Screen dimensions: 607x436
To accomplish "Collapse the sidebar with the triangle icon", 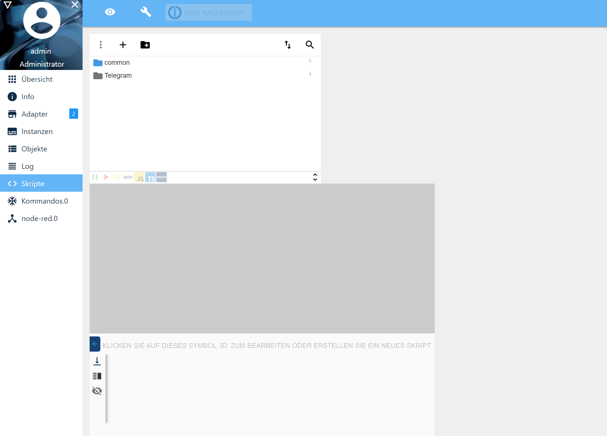I will pos(8,5).
